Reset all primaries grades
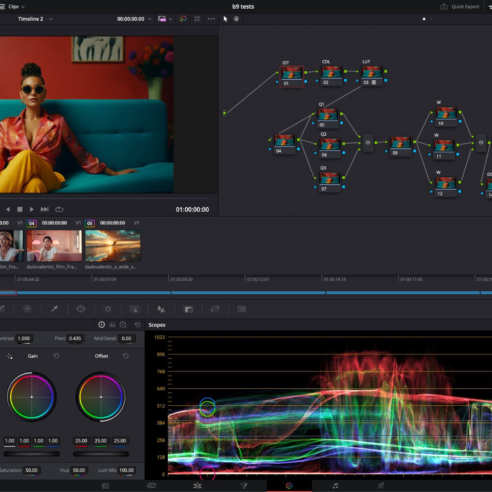492x492 pixels. click(138, 325)
